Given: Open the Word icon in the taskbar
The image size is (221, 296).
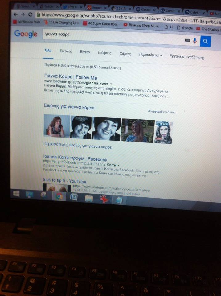Looking at the screenshot, I should click(x=74, y=197).
